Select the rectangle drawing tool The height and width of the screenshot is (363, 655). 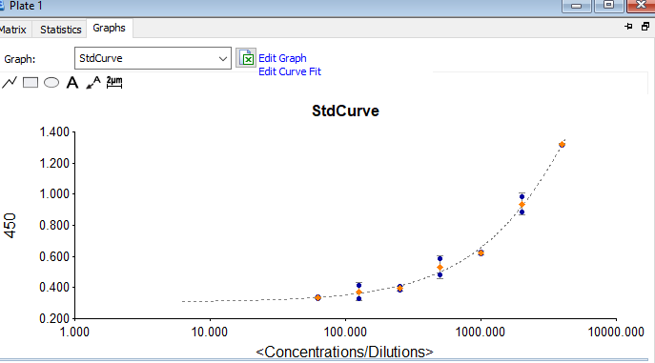[x=31, y=83]
